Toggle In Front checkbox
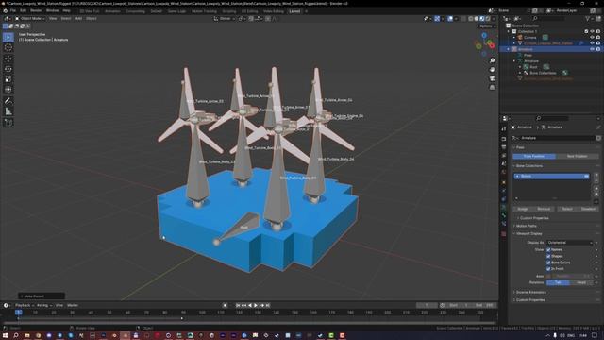Viewport: 604px width, 340px height. point(548,268)
